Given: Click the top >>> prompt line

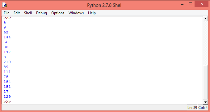Looking at the screenshot, I should click(x=7, y=18).
